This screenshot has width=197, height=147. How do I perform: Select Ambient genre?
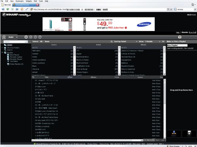coord(53,54)
